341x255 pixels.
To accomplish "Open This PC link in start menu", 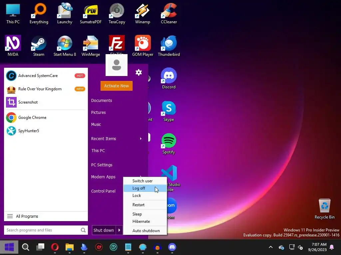I will (98, 150).
